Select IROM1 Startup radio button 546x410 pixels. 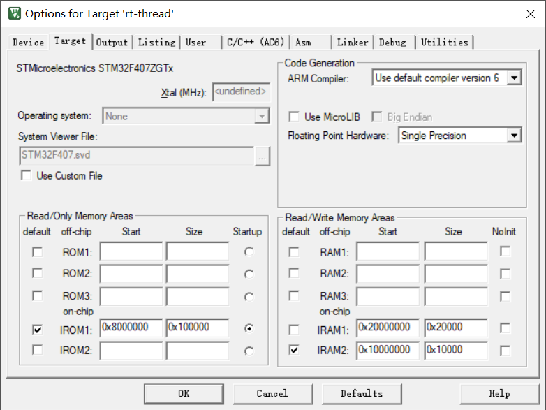[x=249, y=328]
